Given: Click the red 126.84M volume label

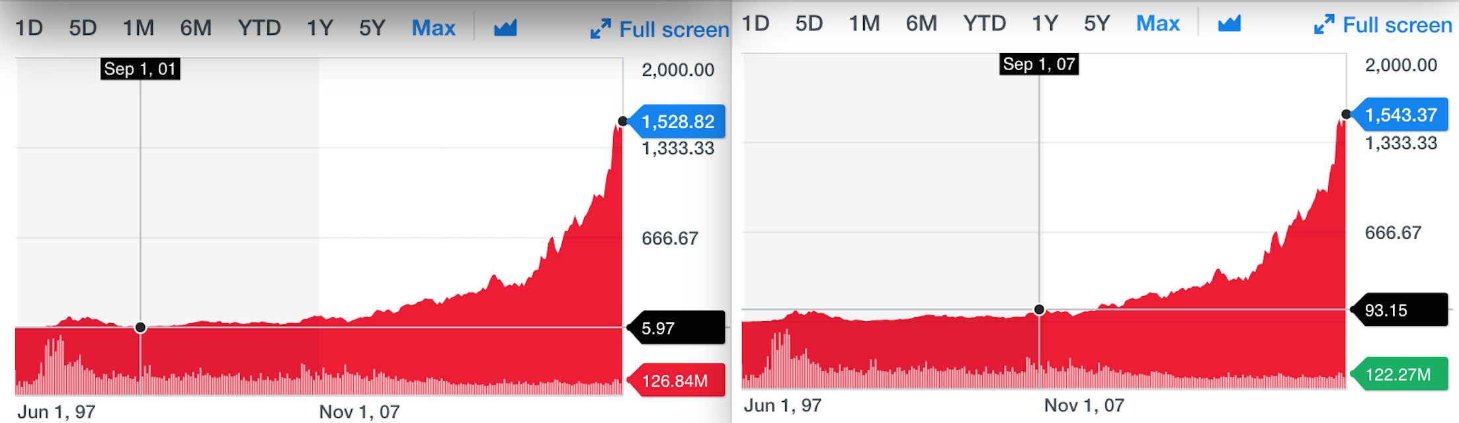Looking at the screenshot, I should pyautogui.click(x=676, y=381).
